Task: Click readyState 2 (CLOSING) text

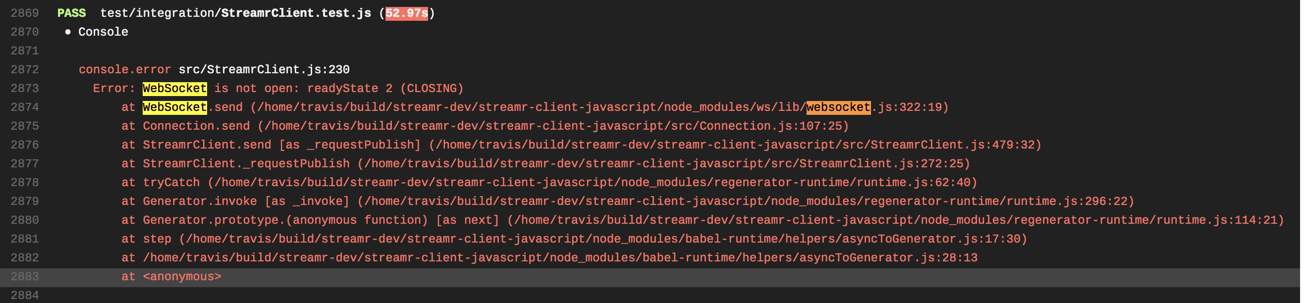Action: click(385, 88)
